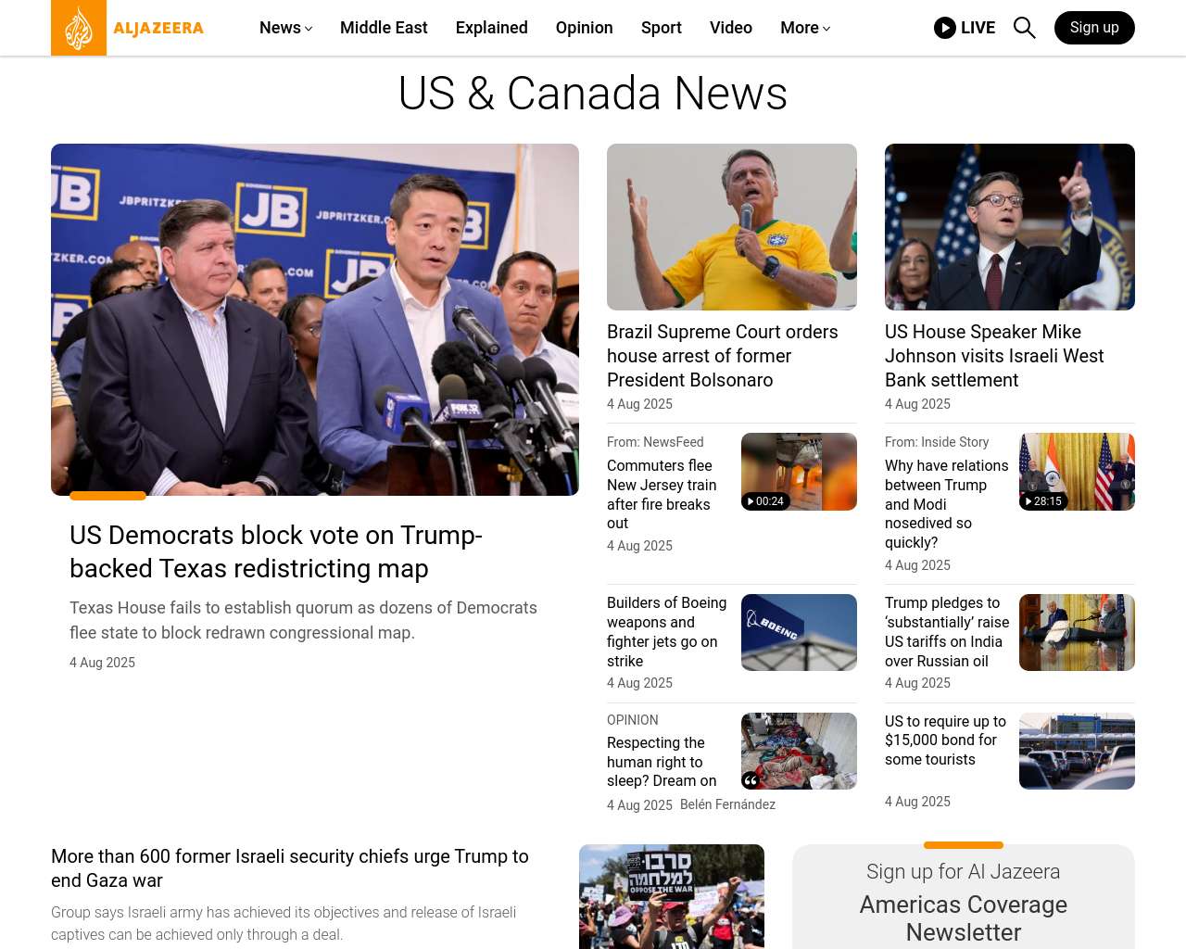The width and height of the screenshot is (1186, 949).
Task: Open the Video section
Action: point(730,28)
